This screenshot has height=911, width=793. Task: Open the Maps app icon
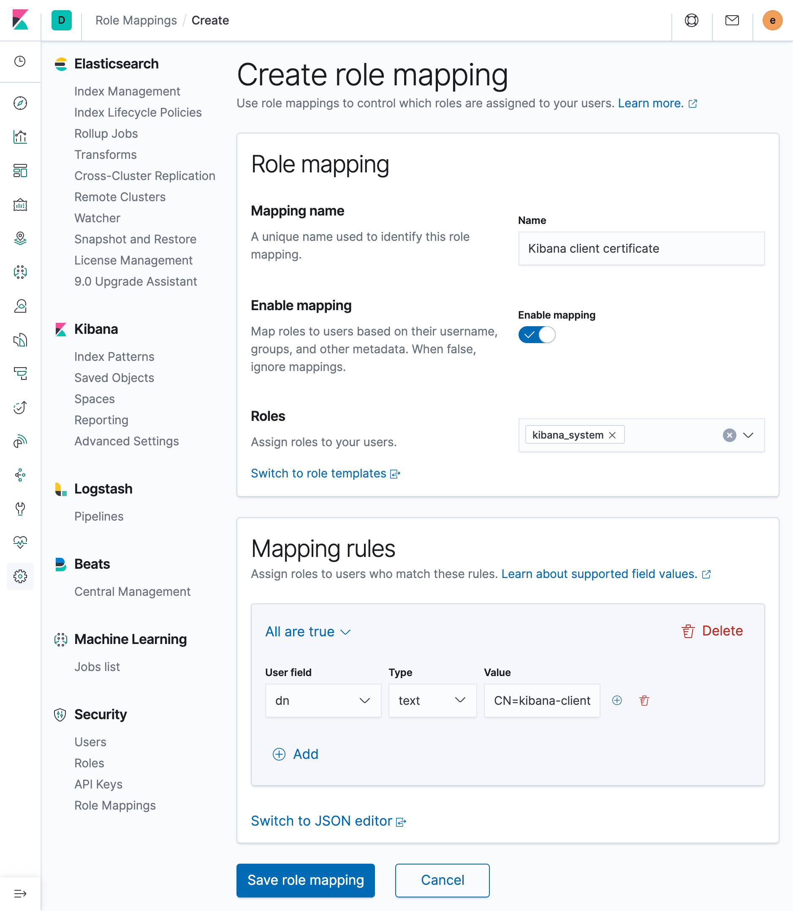pyautogui.click(x=20, y=239)
